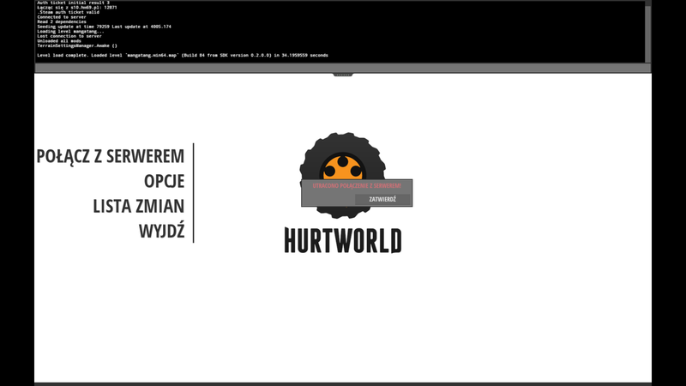Click the Hurtworld wheel logo
Screen dimensions: 686x386
pos(342,175)
